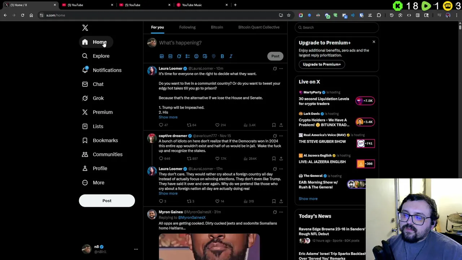462x260 pixels.
Task: View analytics of post with 254K views
Action: point(250,159)
